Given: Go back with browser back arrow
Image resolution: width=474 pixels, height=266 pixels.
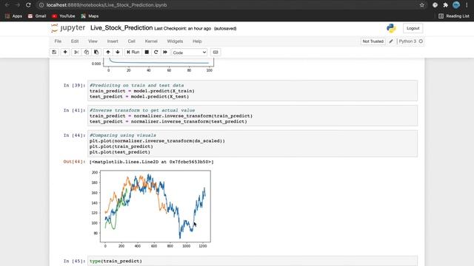Looking at the screenshot, I should pos(7,5).
